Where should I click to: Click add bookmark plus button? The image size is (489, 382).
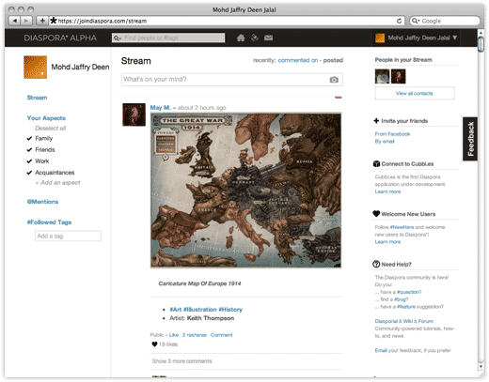coord(42,21)
